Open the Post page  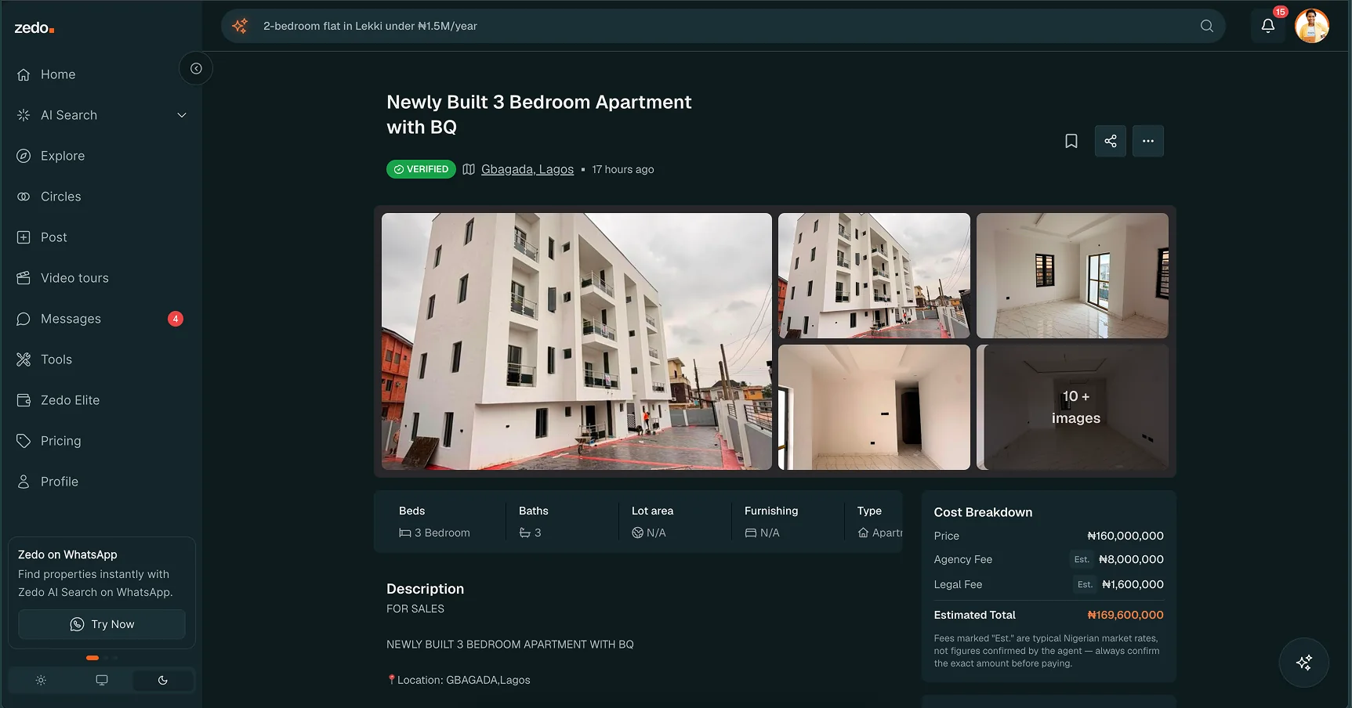54,237
